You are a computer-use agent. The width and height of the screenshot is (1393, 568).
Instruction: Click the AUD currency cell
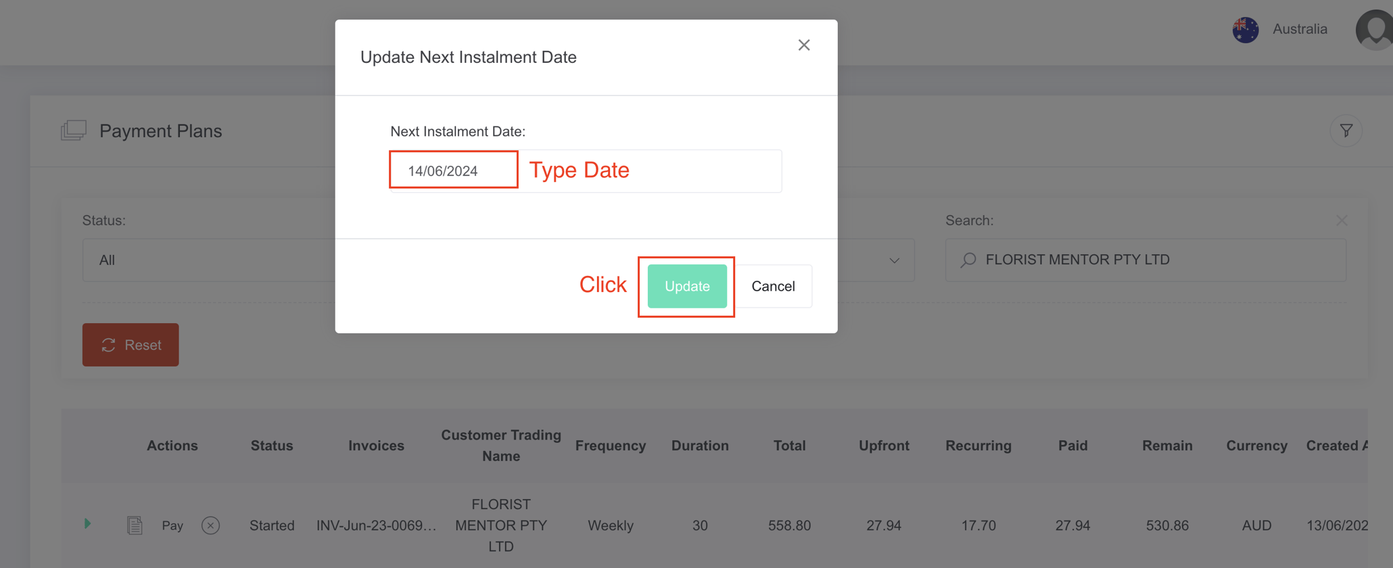pyautogui.click(x=1256, y=525)
